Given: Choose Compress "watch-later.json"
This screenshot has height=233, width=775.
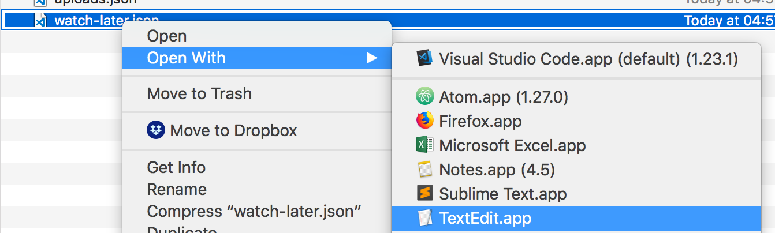Looking at the screenshot, I should pos(257,211).
